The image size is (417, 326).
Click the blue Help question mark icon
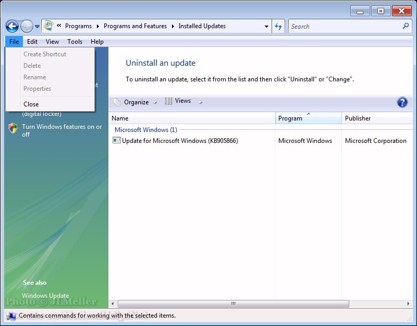click(x=402, y=102)
